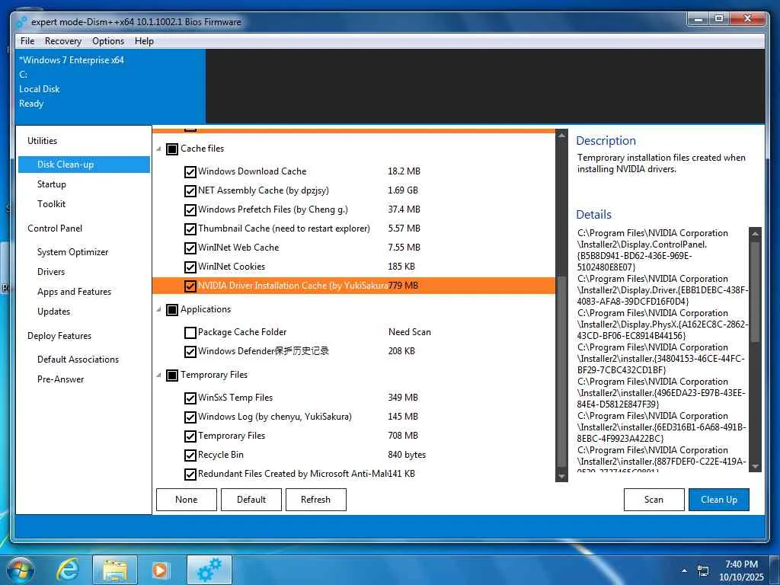
Task: Select the Windows 7 Enterprise x64 image tile
Action: 110,86
